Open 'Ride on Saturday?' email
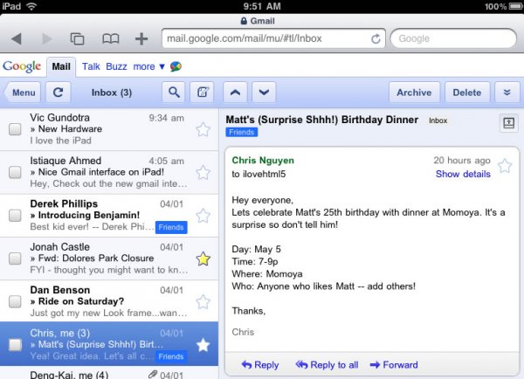The height and width of the screenshot is (379, 524). tap(109, 302)
